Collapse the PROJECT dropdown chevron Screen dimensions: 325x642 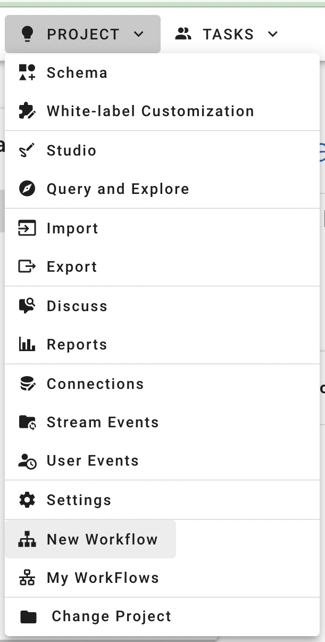point(139,34)
